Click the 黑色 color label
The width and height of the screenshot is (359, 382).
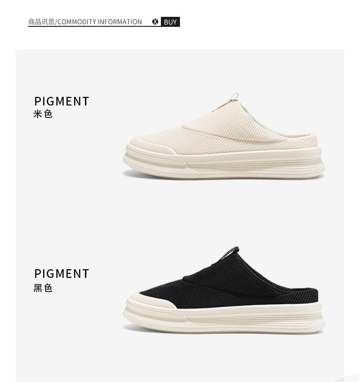pos(43,288)
